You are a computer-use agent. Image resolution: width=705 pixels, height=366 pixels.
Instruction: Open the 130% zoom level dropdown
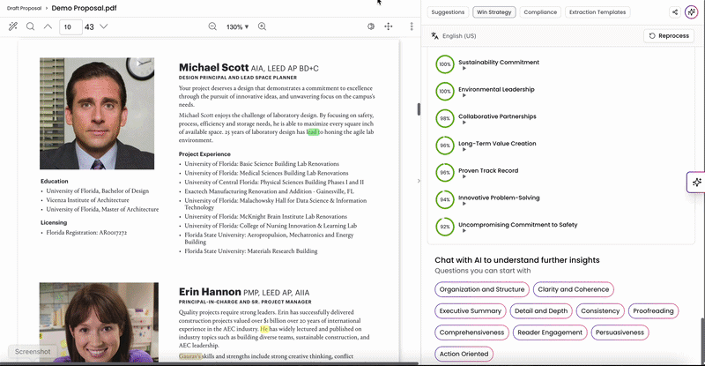(x=237, y=27)
